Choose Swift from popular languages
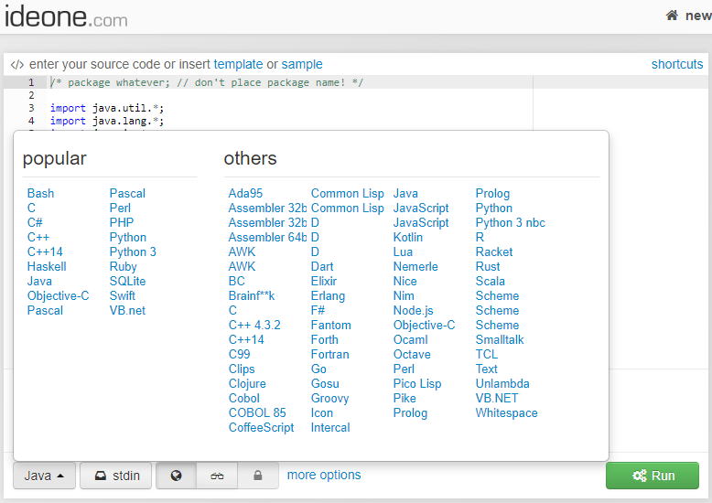712x503 pixels. (x=122, y=295)
